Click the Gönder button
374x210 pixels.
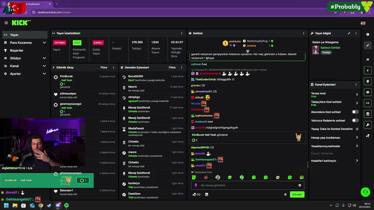[297, 195]
